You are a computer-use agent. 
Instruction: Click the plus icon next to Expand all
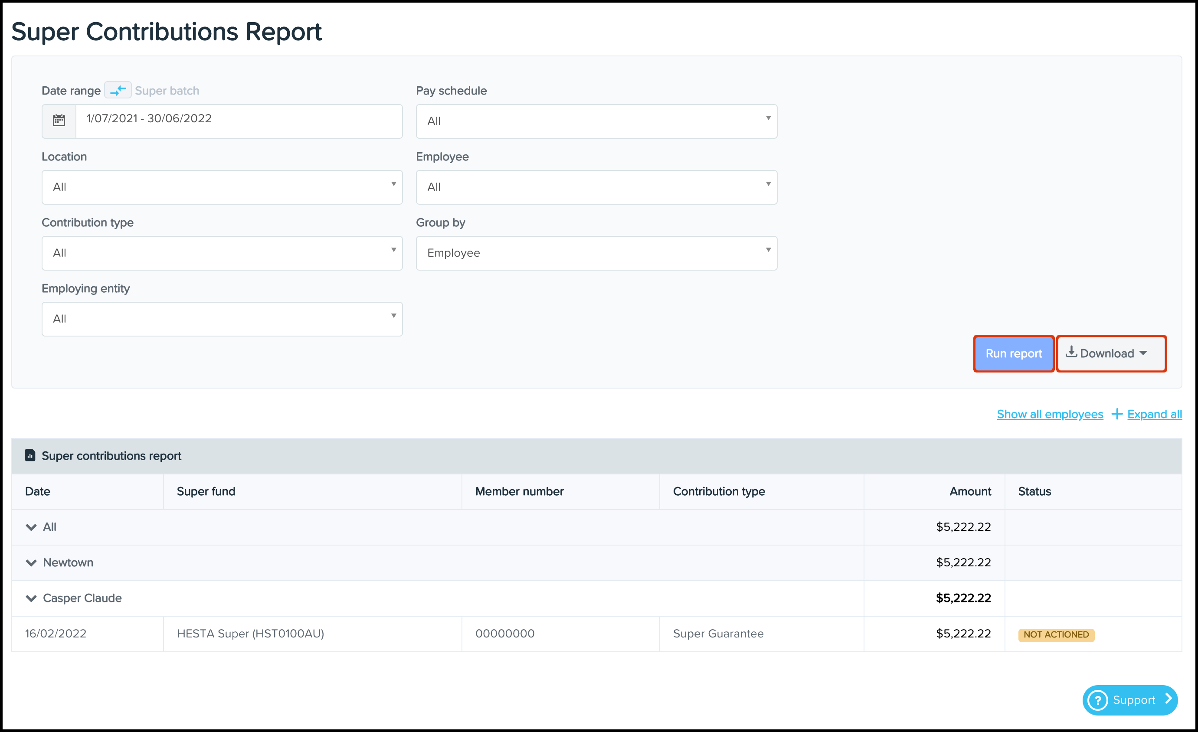click(x=1117, y=414)
